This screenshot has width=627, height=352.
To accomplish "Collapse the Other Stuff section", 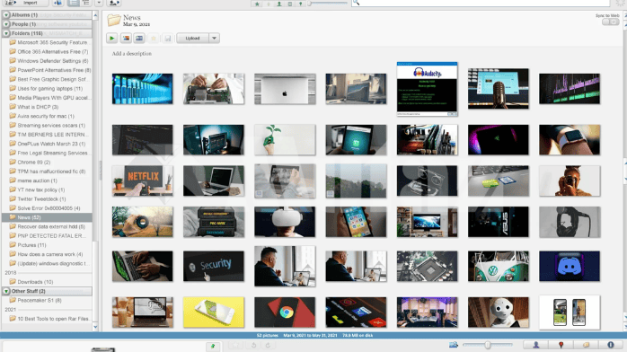I will point(6,291).
